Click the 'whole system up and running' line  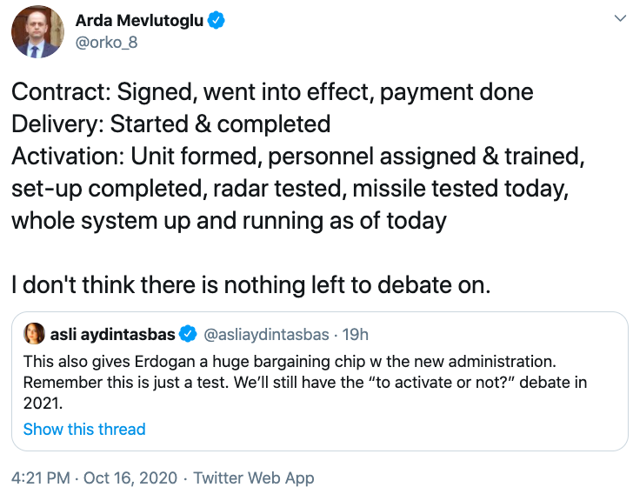pos(229,221)
